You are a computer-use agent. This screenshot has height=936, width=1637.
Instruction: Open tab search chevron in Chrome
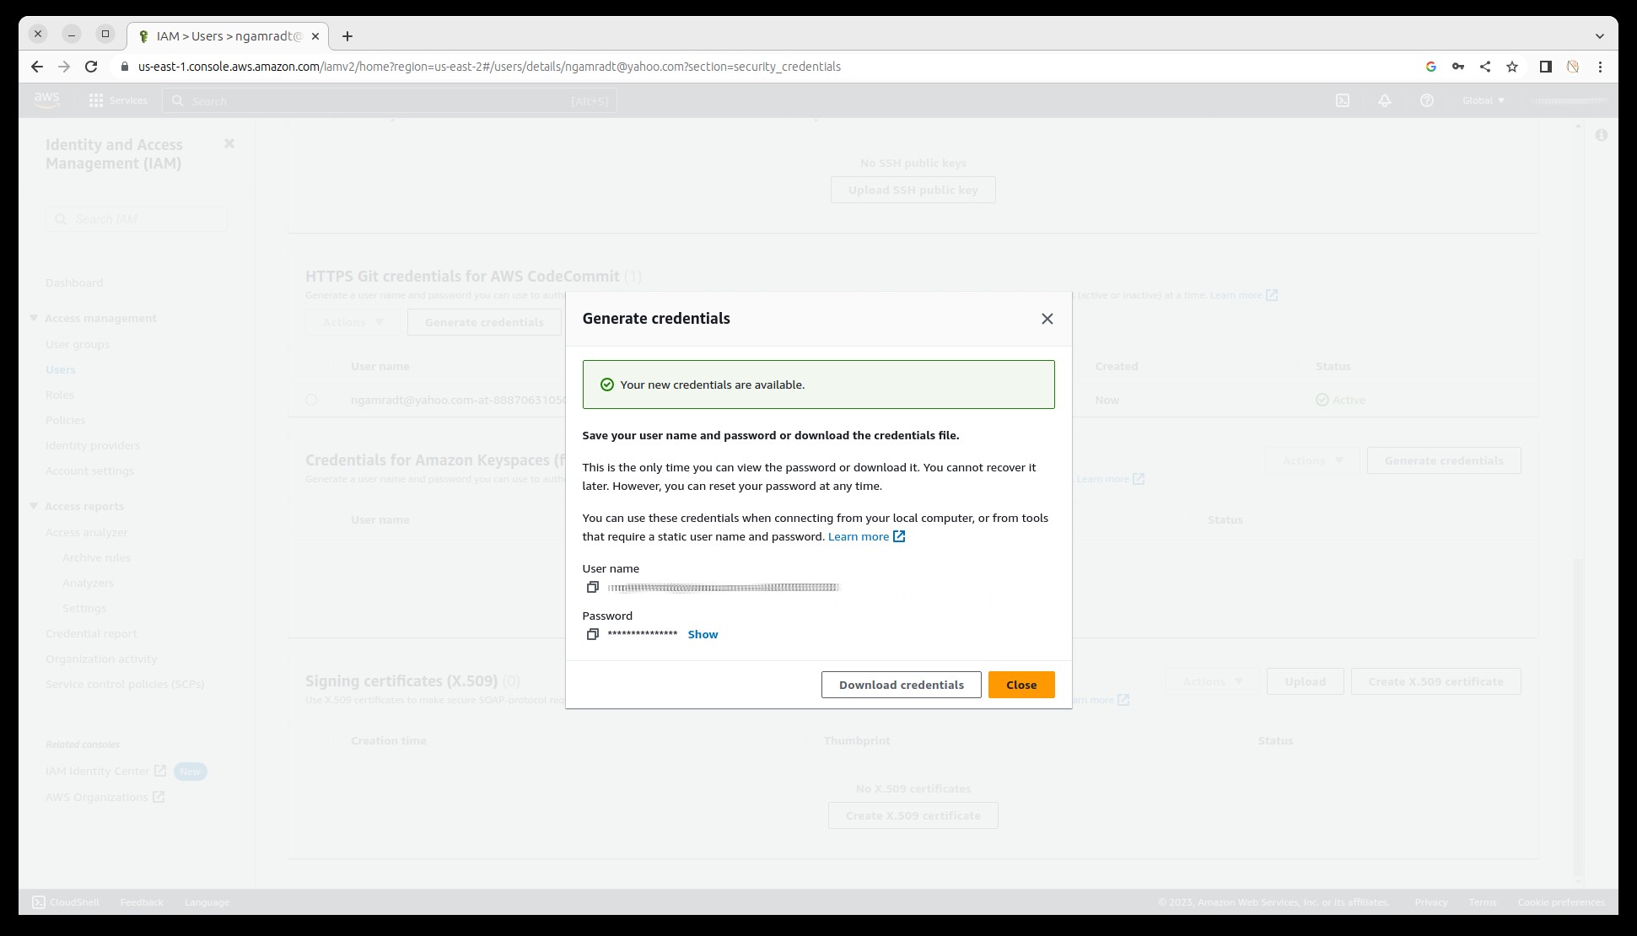(x=1599, y=35)
